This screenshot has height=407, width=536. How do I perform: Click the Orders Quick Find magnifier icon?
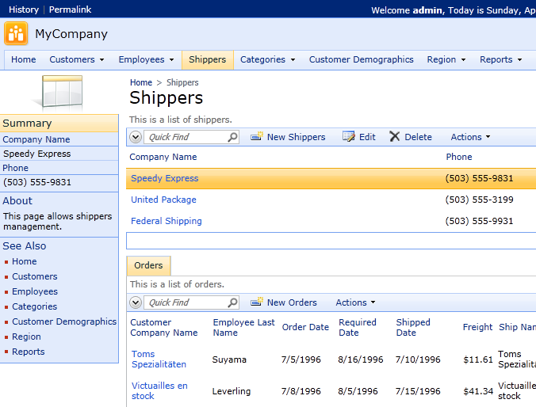point(232,302)
